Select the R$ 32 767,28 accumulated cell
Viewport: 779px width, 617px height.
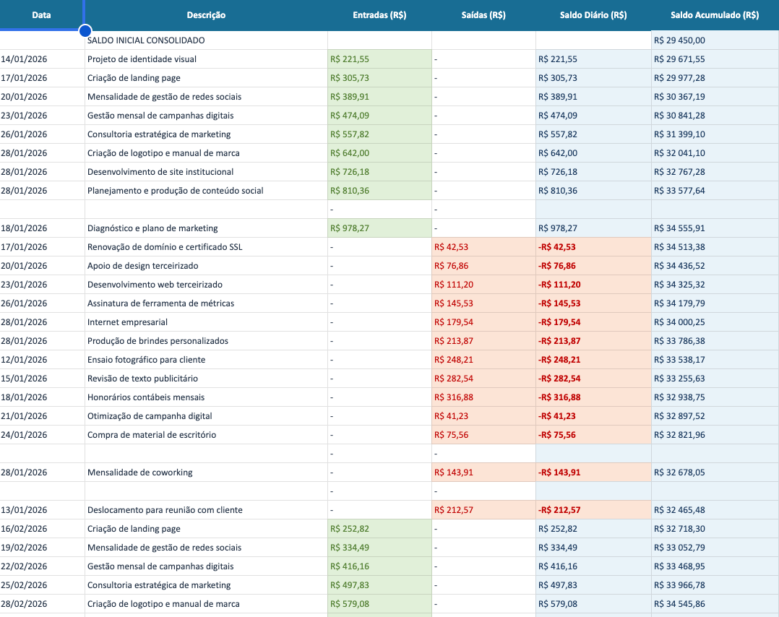click(x=715, y=172)
